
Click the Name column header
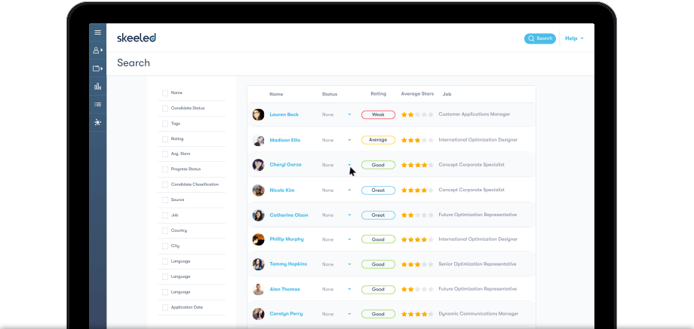point(276,94)
